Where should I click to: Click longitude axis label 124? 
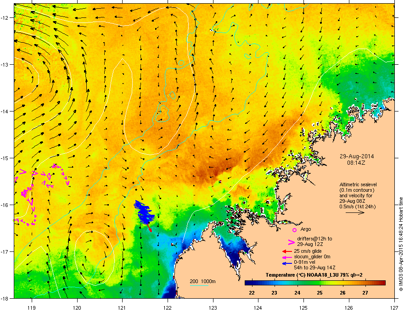(258, 307)
